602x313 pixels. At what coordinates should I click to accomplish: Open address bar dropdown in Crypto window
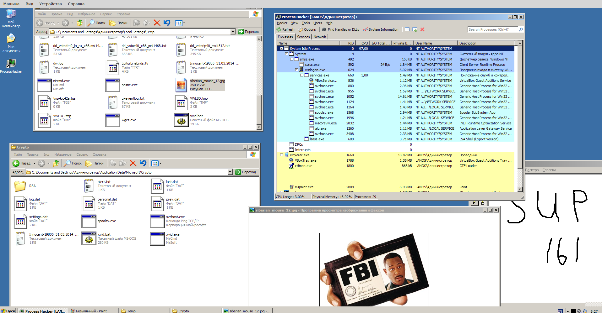(230, 172)
